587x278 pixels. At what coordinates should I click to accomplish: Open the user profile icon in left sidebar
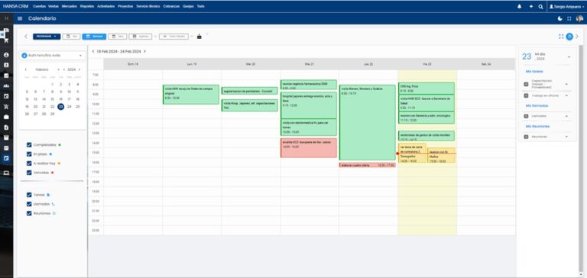pyautogui.click(x=6, y=55)
